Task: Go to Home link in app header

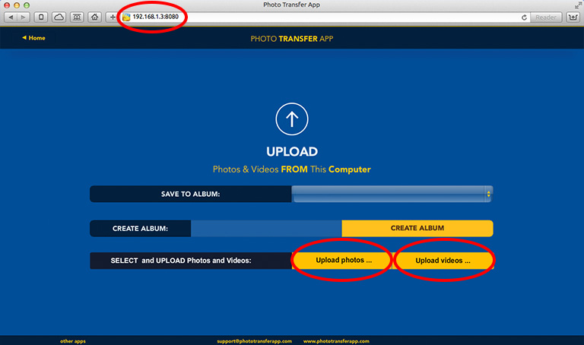Action: tap(33, 38)
